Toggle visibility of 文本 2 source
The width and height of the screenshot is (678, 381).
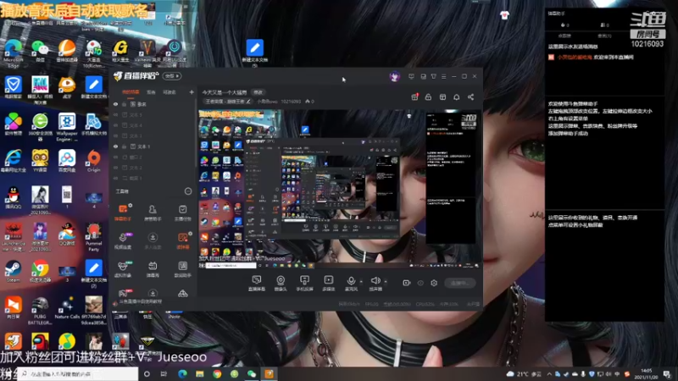(115, 168)
